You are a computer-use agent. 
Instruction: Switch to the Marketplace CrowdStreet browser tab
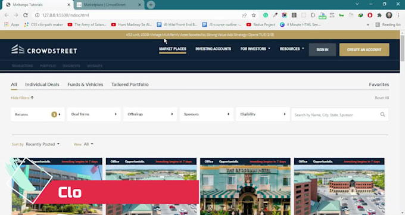coord(109,5)
